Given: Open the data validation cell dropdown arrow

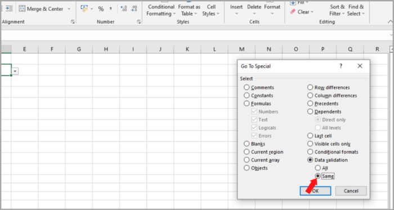Looking at the screenshot, I should point(15,72).
